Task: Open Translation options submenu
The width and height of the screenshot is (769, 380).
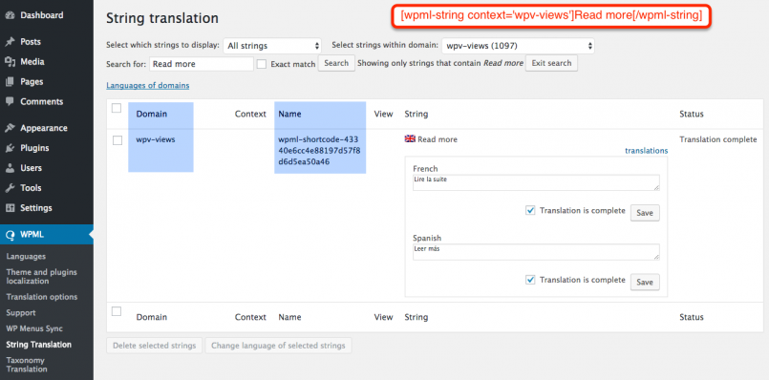Action: coord(42,297)
